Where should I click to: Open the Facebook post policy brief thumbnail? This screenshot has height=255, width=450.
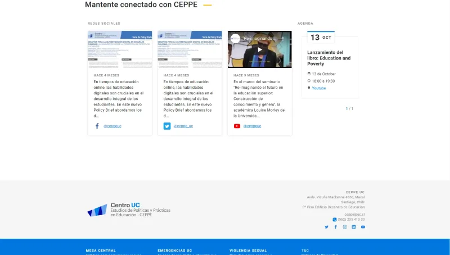(x=120, y=49)
